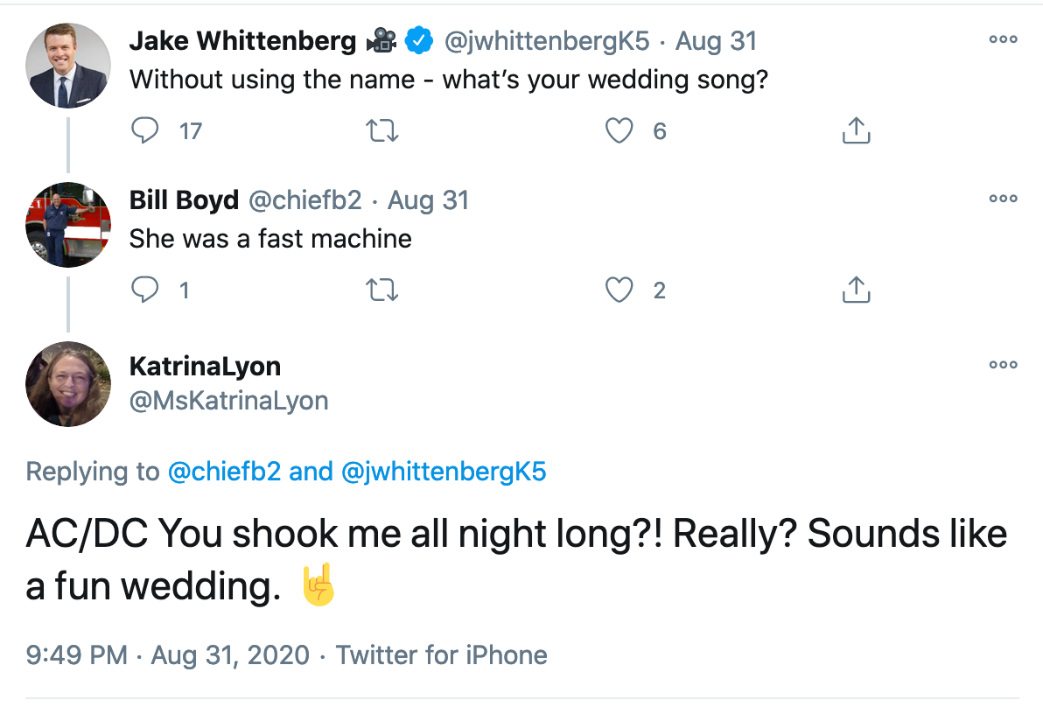The width and height of the screenshot is (1043, 707).
Task: Open the share icon under Bill Boyd's tweet
Action: coord(856,289)
